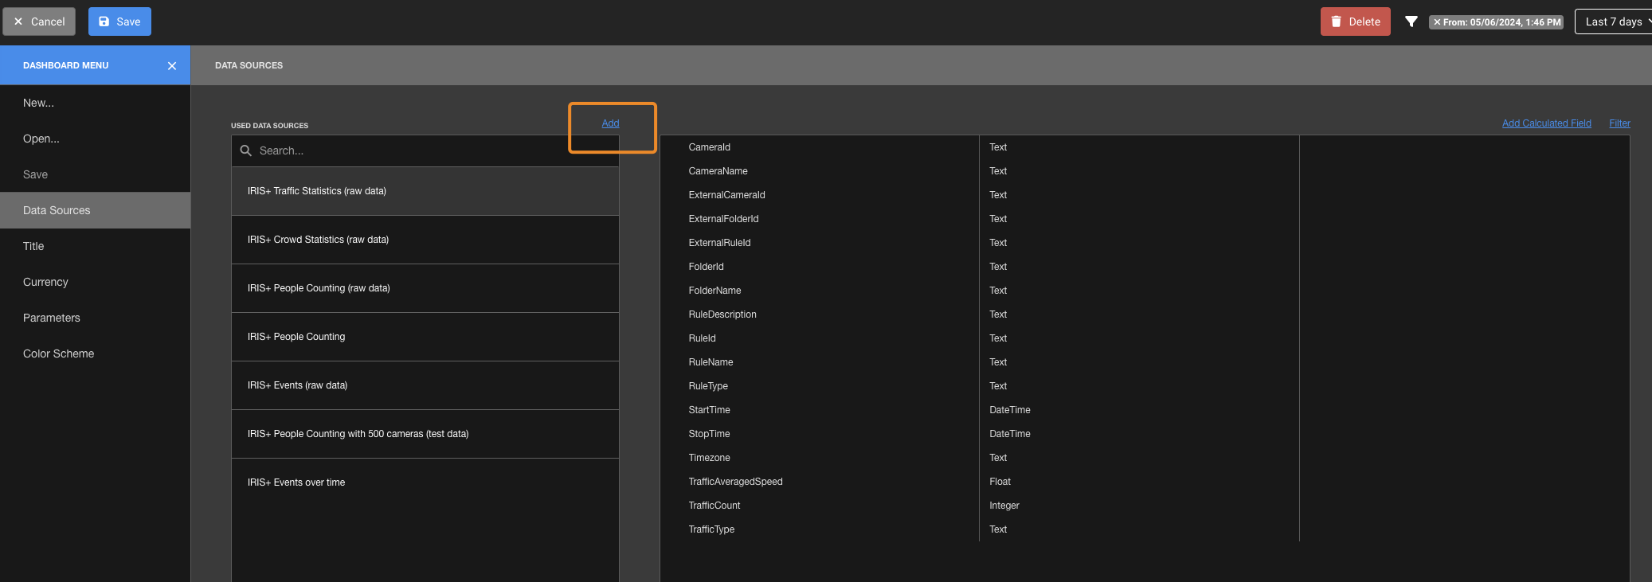This screenshot has width=1652, height=582.
Task: Select New... in dashboard menu
Action: (x=39, y=103)
